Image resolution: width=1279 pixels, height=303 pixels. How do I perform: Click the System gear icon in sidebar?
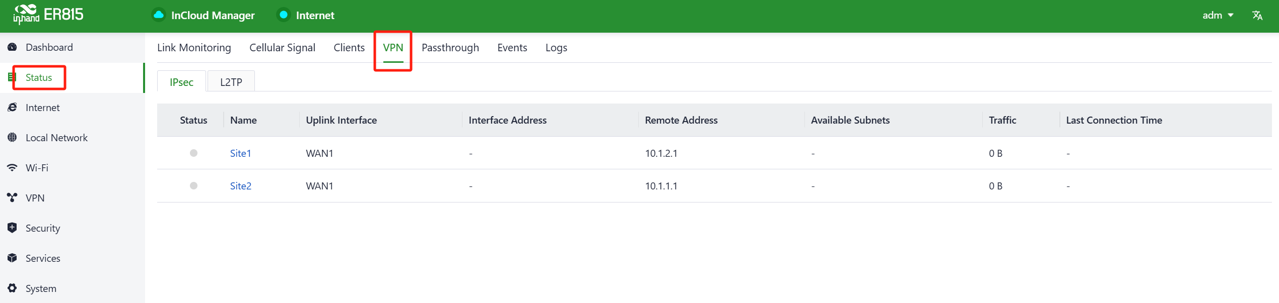[12, 288]
